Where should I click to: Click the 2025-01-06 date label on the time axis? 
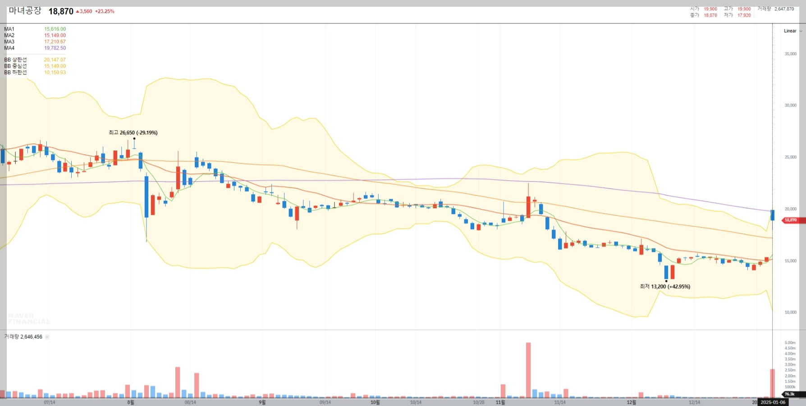773,402
